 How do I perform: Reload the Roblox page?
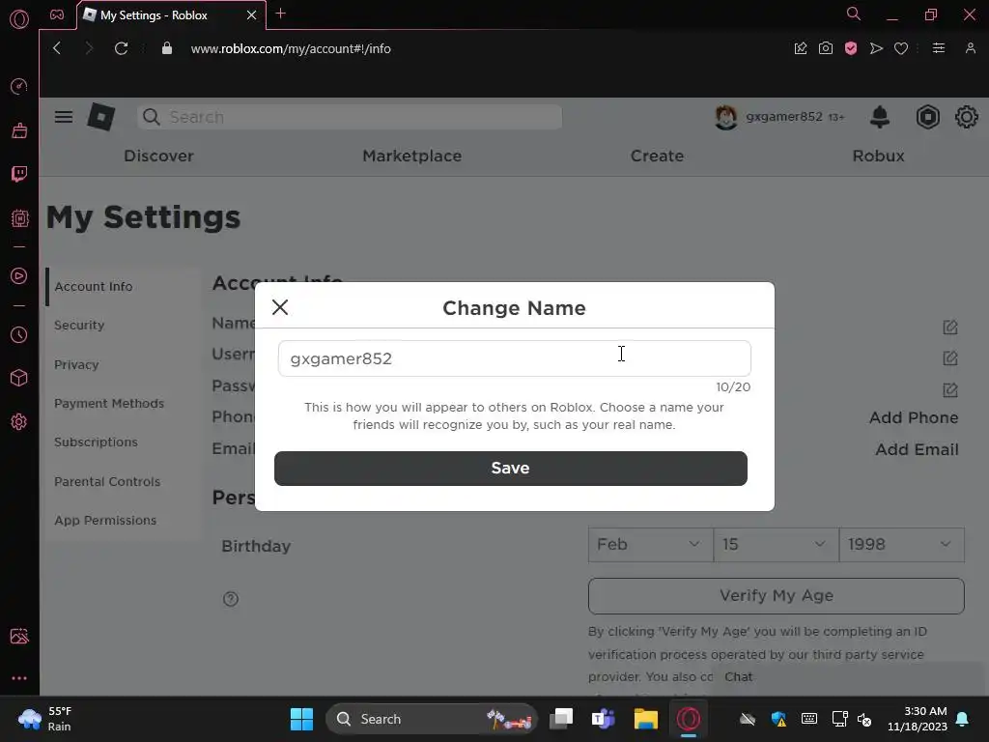(121, 48)
